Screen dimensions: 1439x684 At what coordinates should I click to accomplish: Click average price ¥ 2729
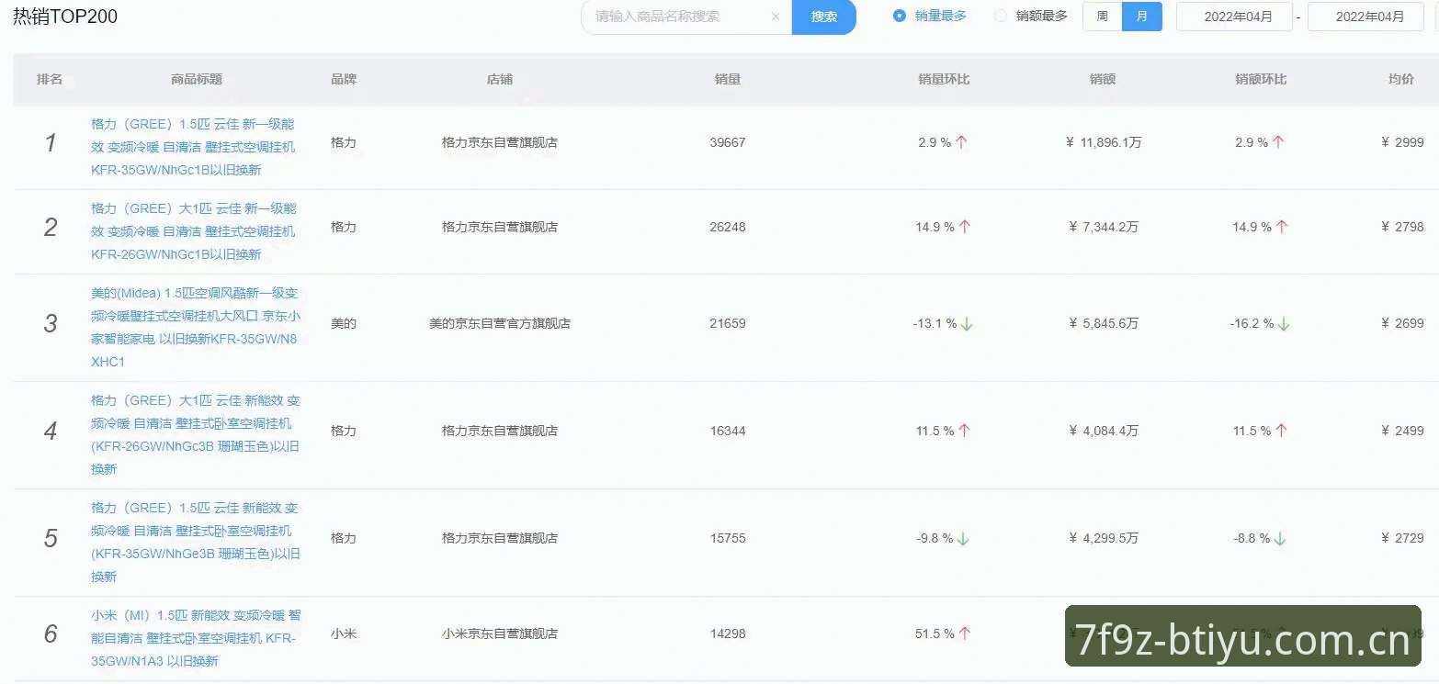coord(1402,538)
